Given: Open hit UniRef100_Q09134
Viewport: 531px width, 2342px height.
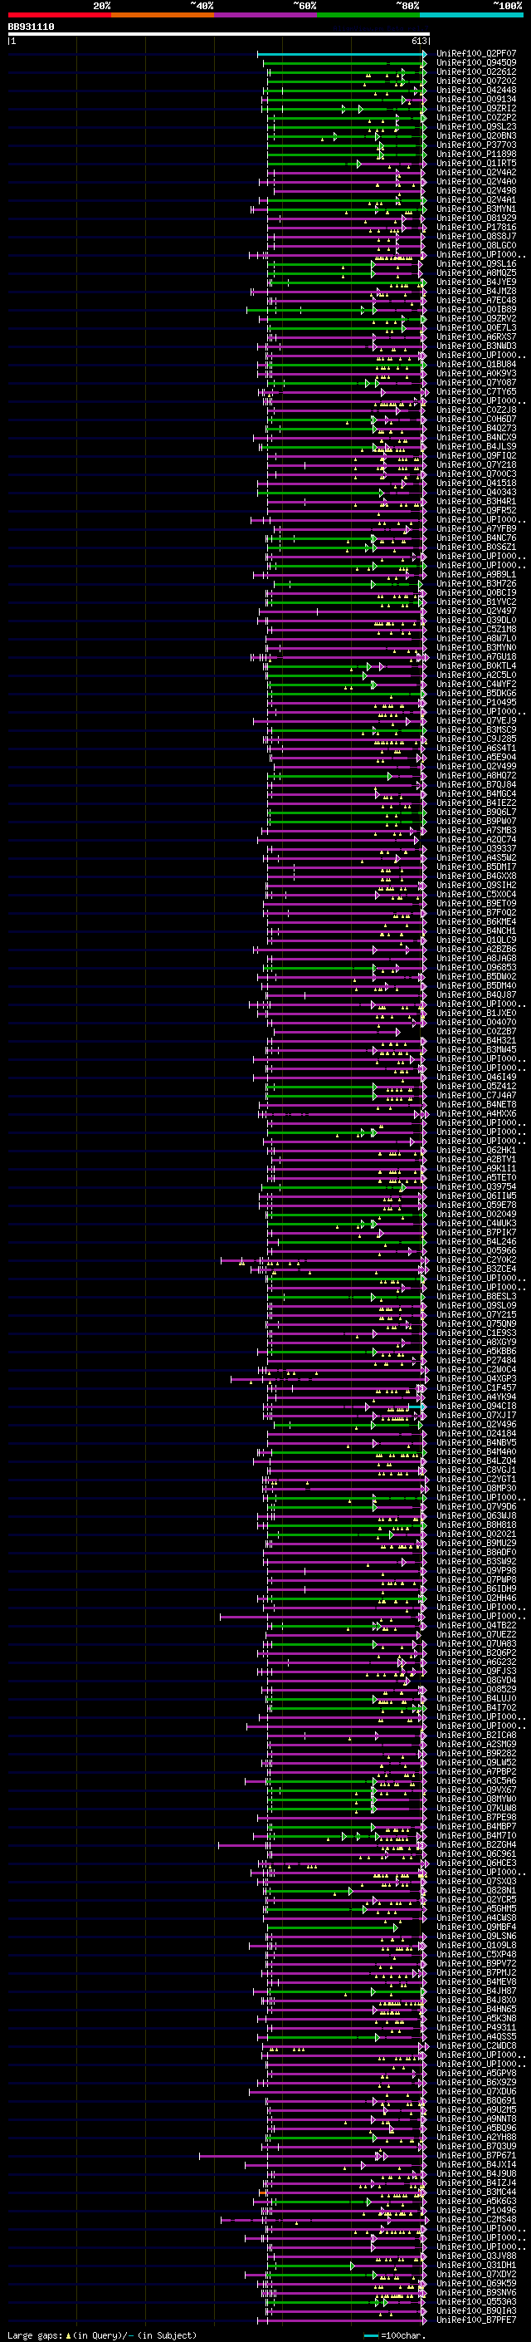Looking at the screenshot, I should click(x=476, y=99).
